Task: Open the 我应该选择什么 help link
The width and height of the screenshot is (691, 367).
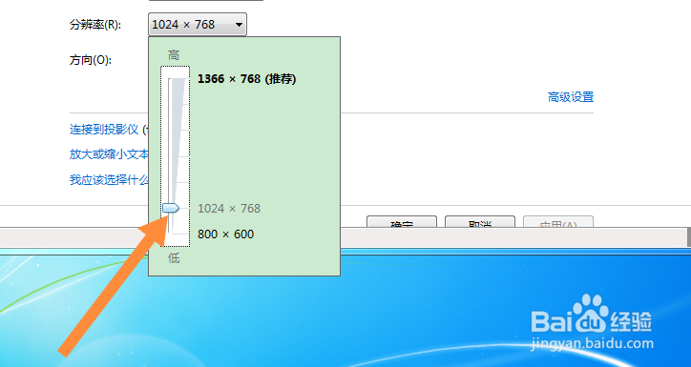Action: (x=109, y=179)
